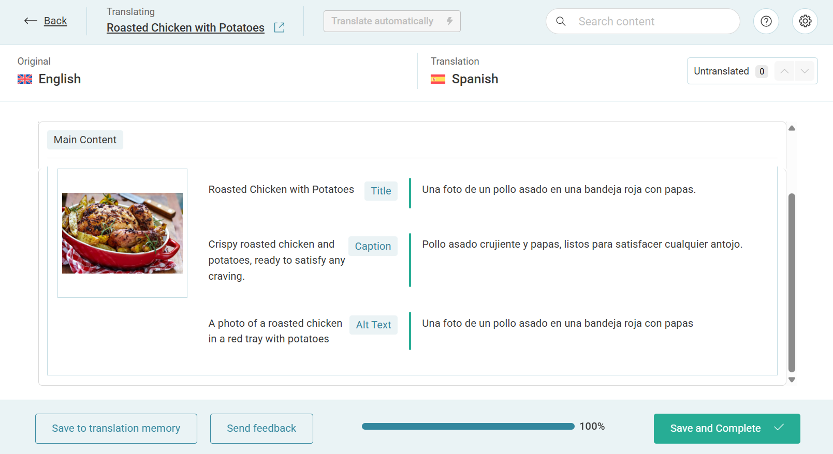833x454 pixels.
Task: Select the Main Content section label
Action: 85,140
